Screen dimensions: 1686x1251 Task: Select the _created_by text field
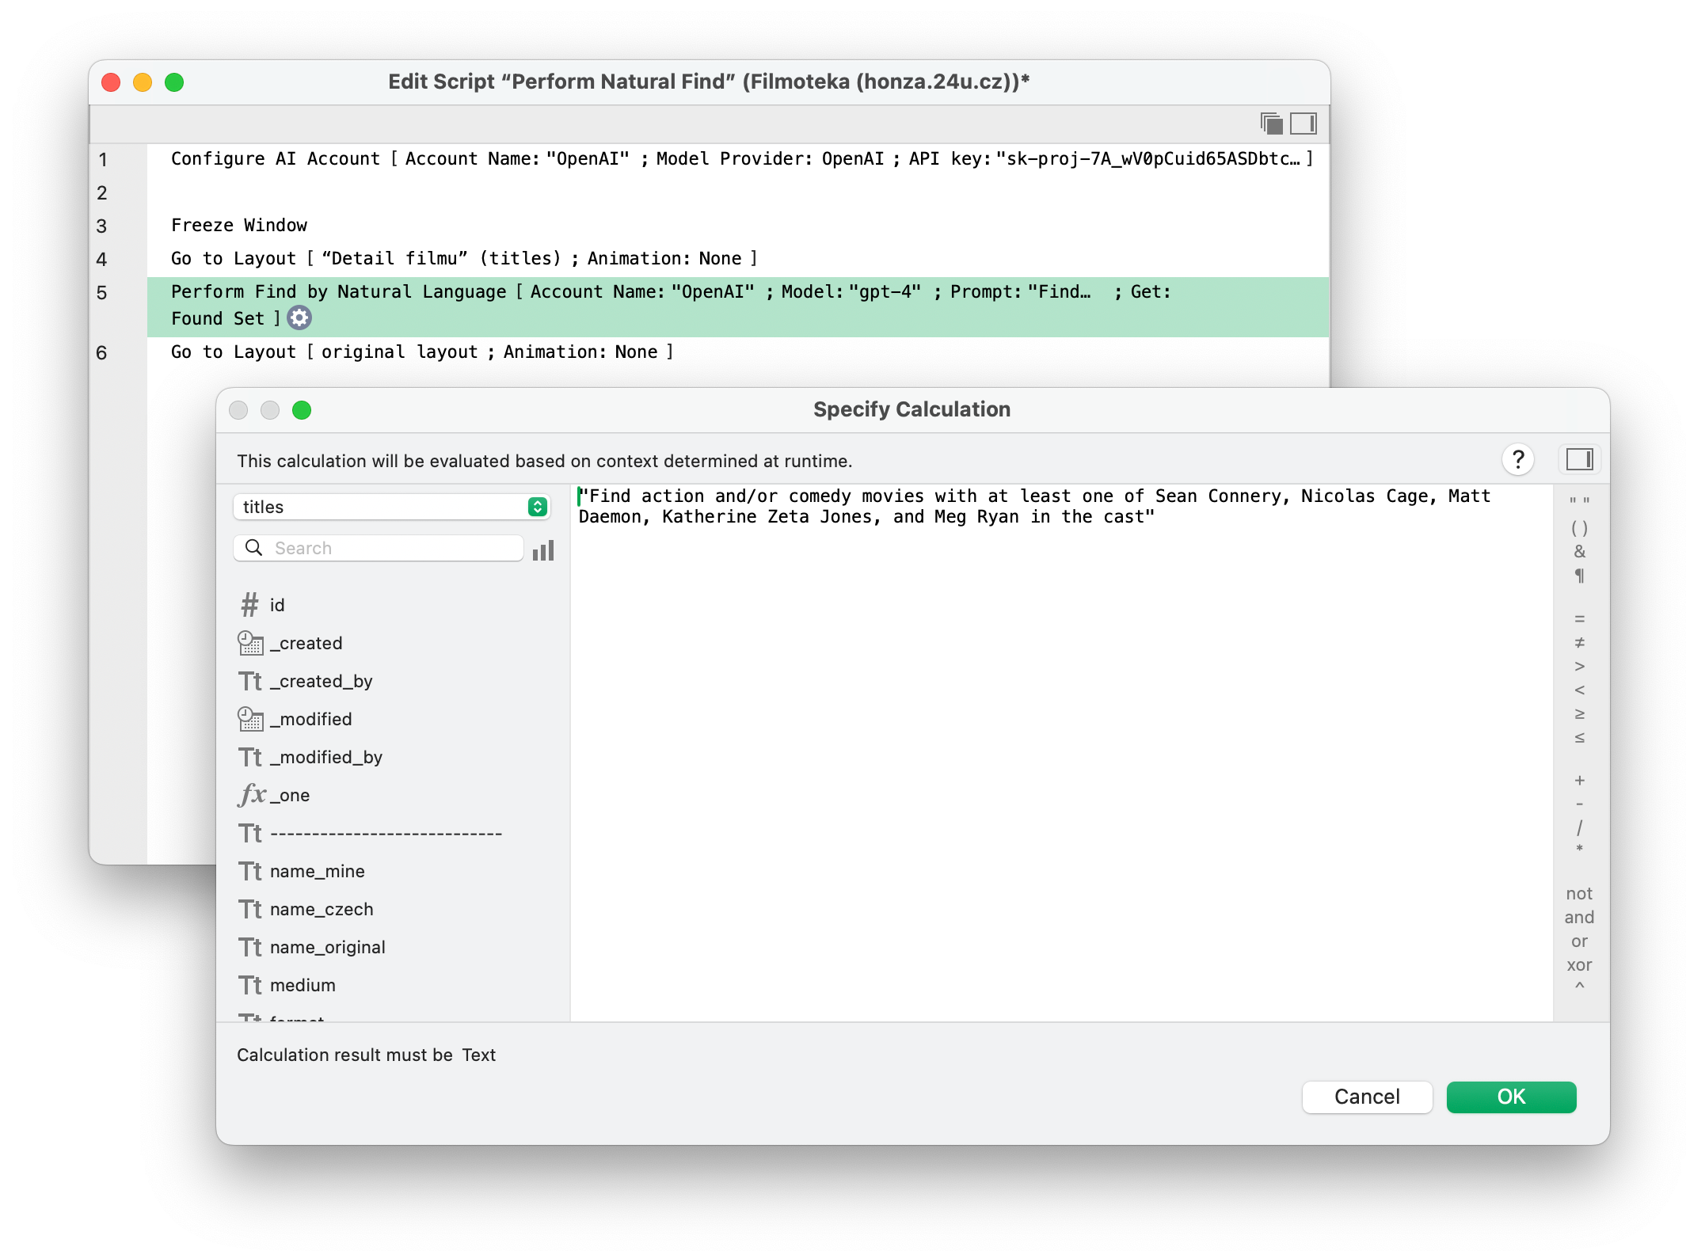(x=394, y=681)
